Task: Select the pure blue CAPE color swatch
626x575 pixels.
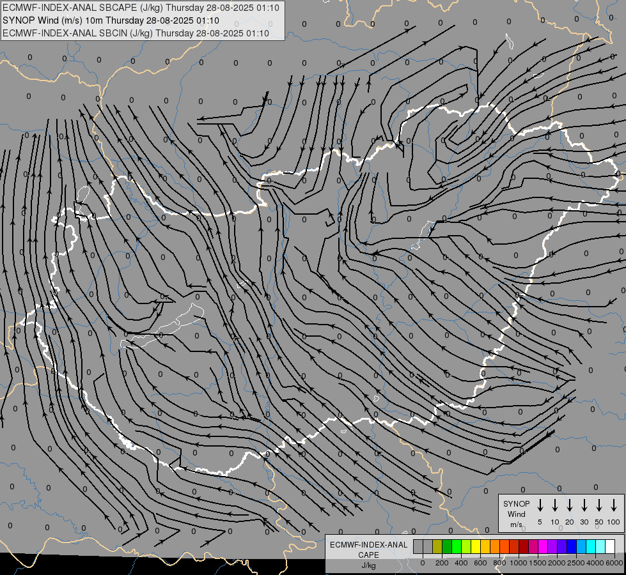Action: click(572, 546)
